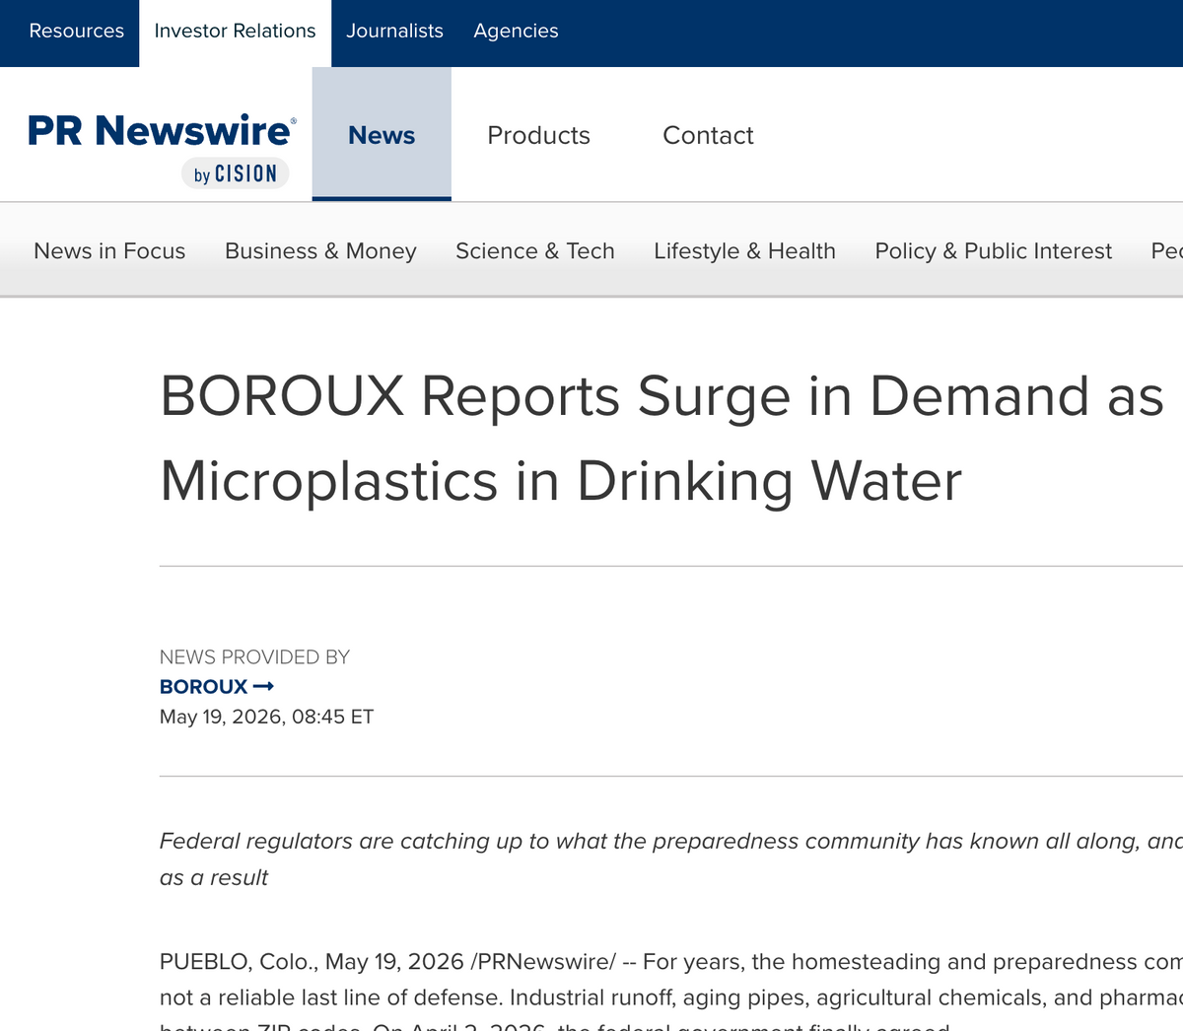The width and height of the screenshot is (1183, 1031).
Task: Click the 'by CISION' badge
Action: [236, 173]
